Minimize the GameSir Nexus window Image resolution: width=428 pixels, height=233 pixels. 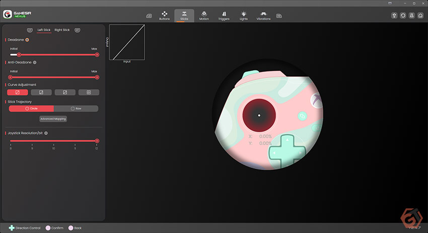point(405,3)
